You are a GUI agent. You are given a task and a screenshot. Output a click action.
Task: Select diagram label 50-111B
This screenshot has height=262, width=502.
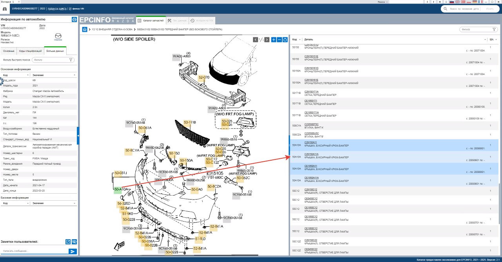click(190, 123)
